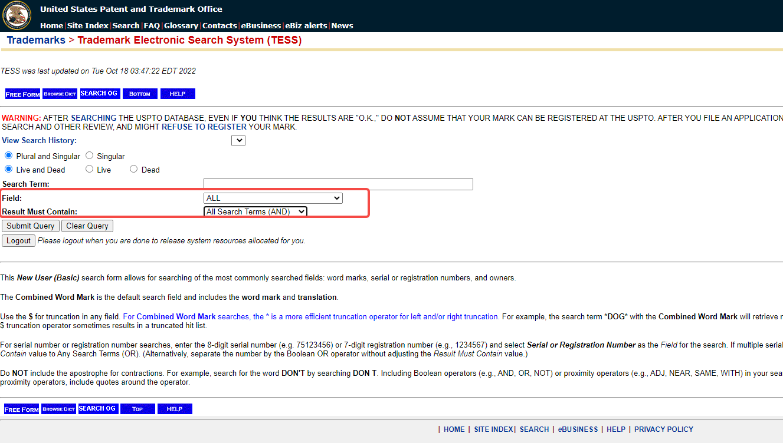Click the top BROWSE DICT button
783x443 pixels.
point(60,94)
